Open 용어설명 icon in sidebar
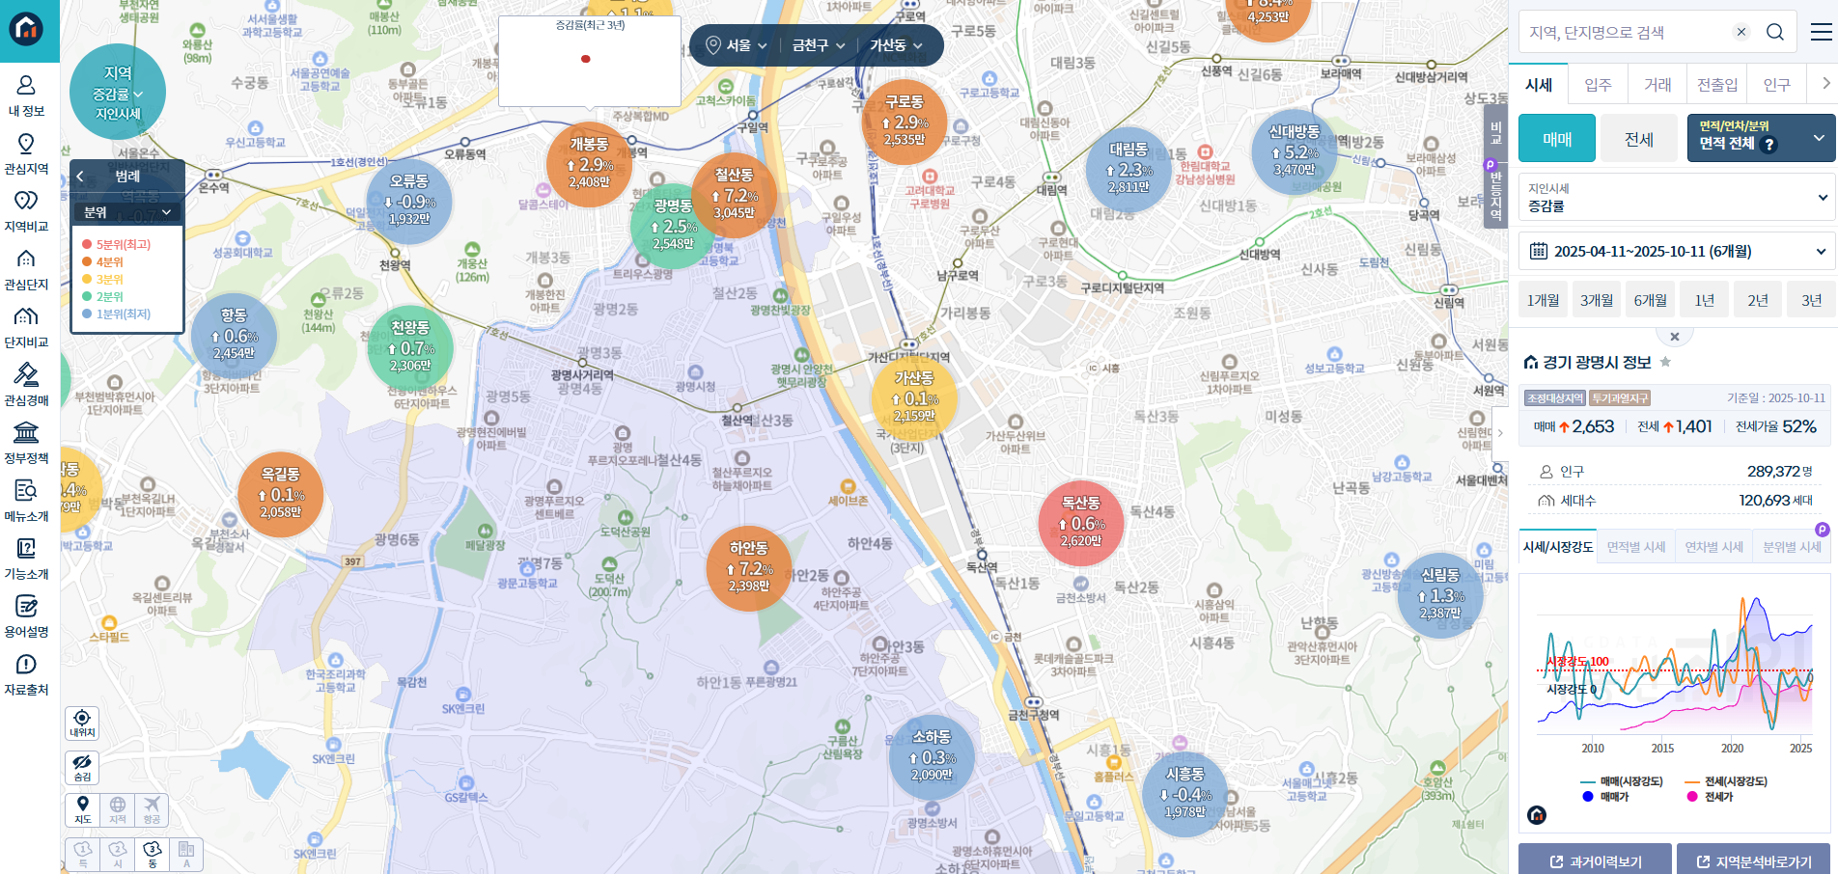 point(26,606)
